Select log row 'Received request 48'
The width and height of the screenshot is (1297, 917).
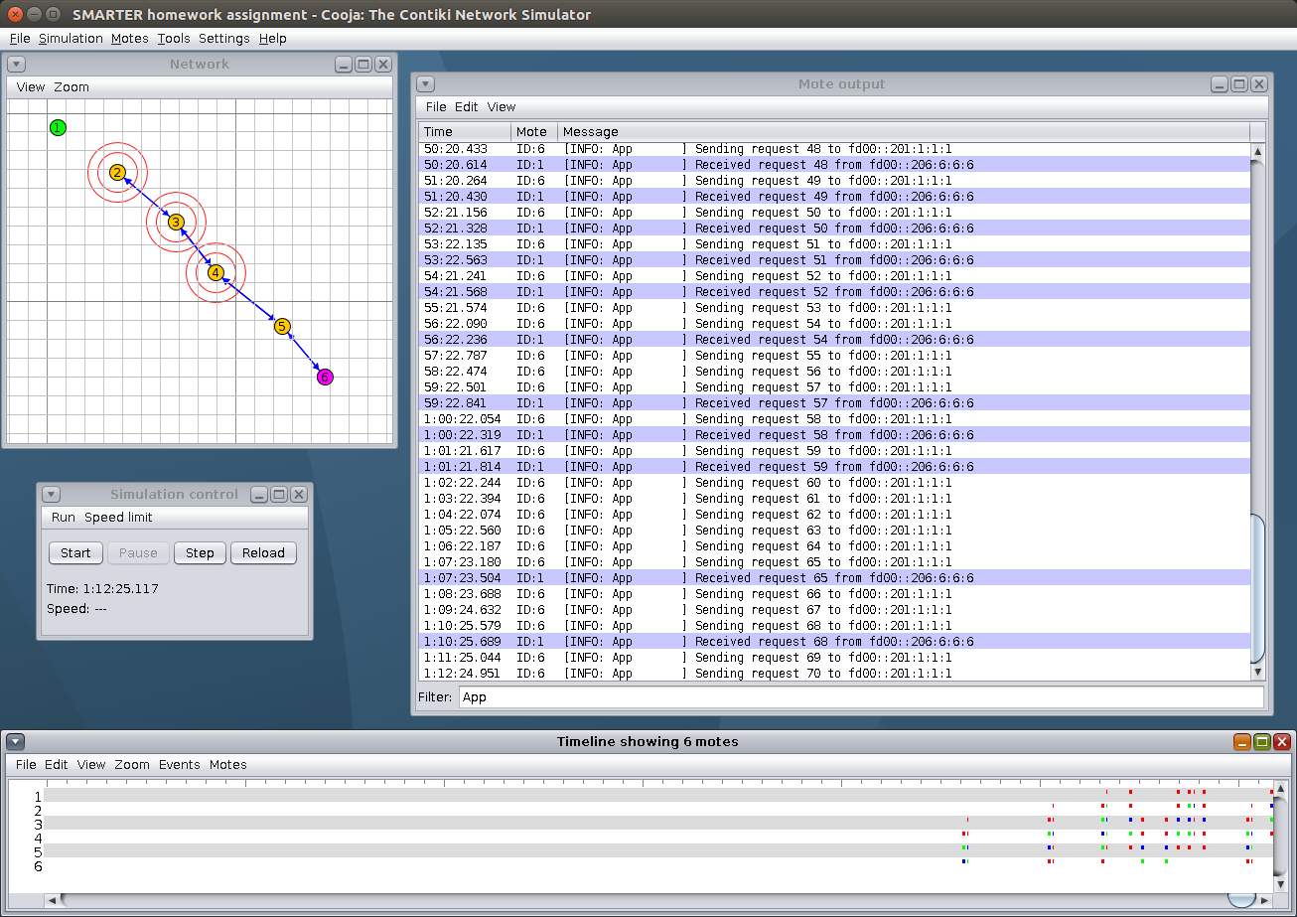coord(834,165)
